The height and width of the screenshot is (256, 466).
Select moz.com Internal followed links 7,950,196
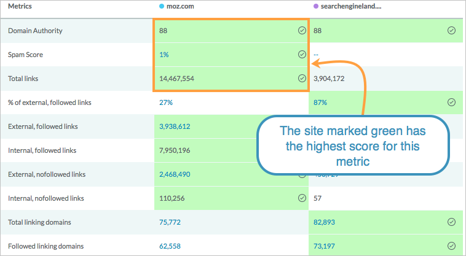[175, 150]
